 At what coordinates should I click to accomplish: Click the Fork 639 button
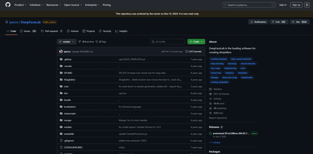[279, 22]
